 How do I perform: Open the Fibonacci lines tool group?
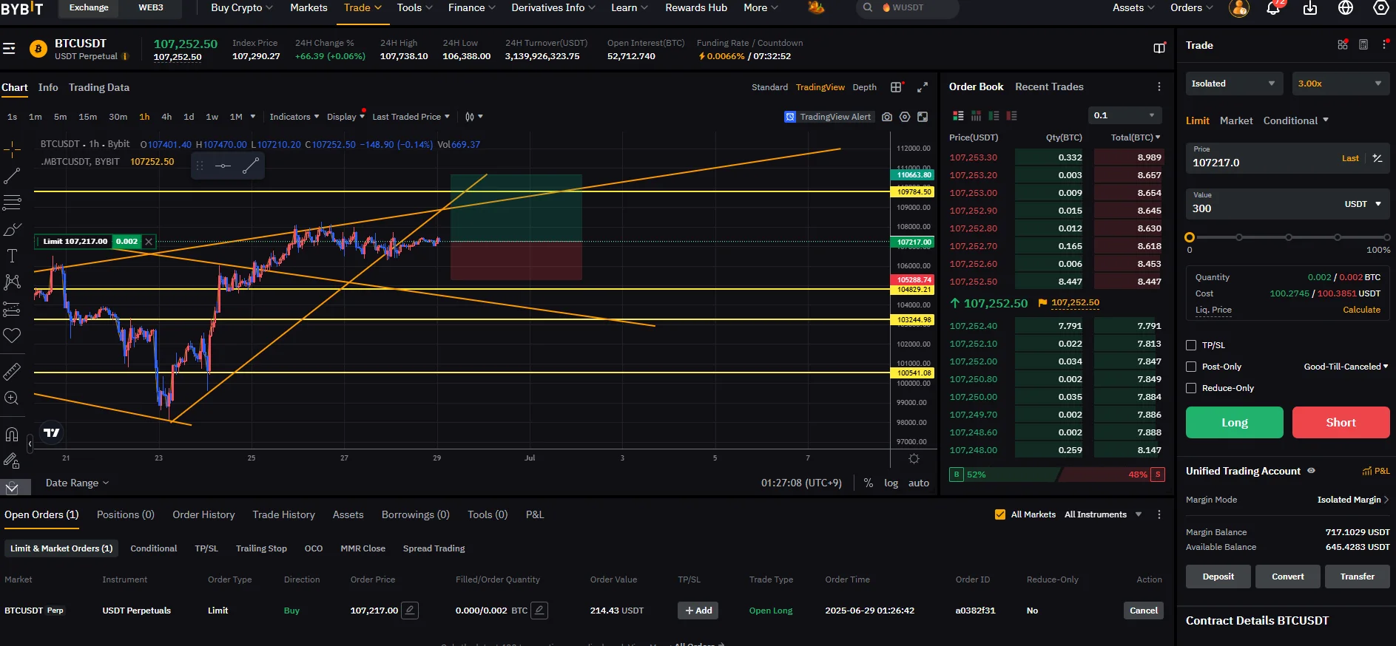click(12, 202)
